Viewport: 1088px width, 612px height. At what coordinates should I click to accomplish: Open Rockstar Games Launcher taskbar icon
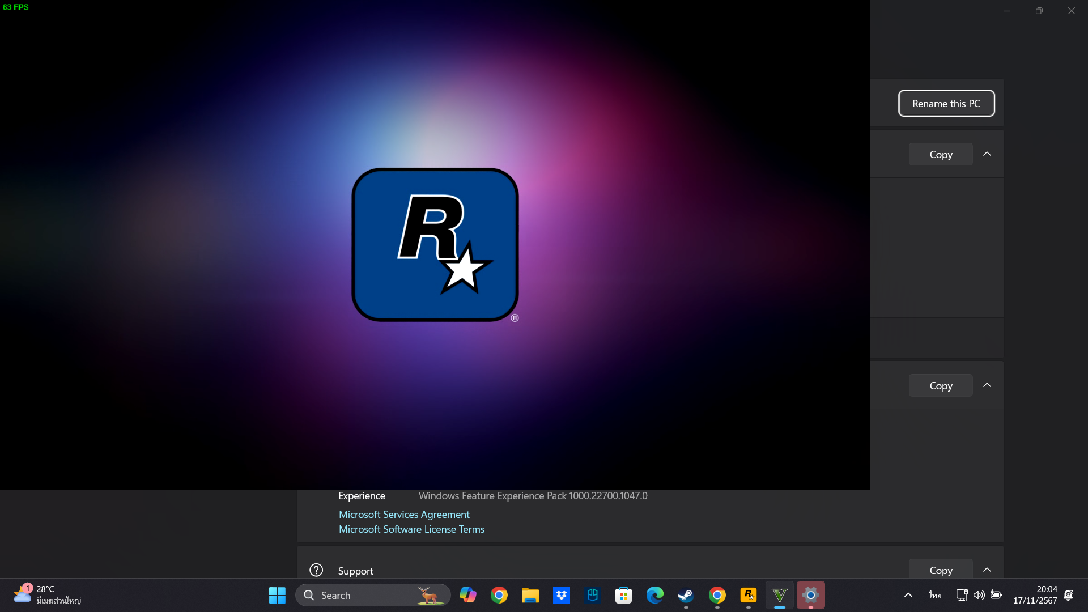click(x=749, y=595)
